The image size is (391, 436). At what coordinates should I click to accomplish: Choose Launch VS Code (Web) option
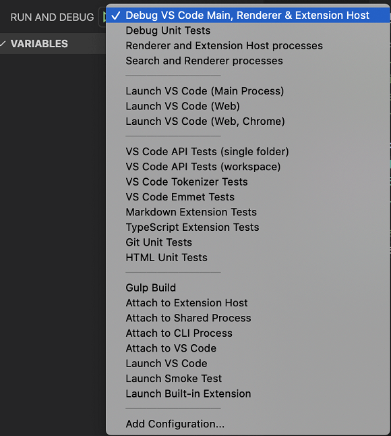248,106
